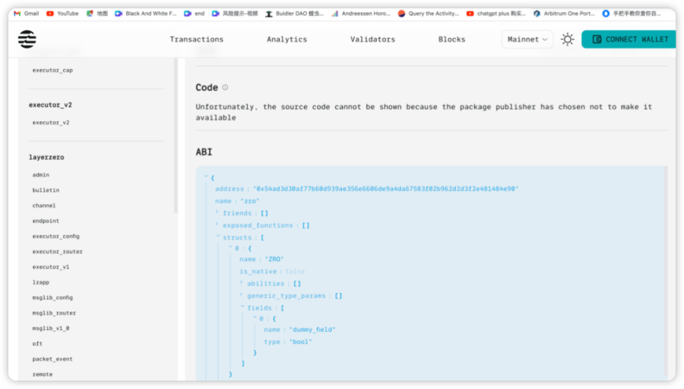Viewport: 684px width, 389px height.
Task: Collapse the root ABI JSON object
Action: pyautogui.click(x=206, y=176)
